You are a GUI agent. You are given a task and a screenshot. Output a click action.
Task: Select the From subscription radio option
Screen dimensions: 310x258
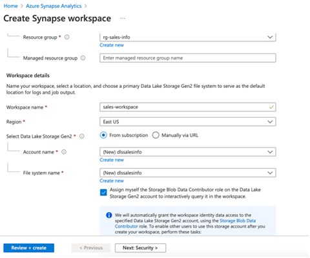point(103,135)
